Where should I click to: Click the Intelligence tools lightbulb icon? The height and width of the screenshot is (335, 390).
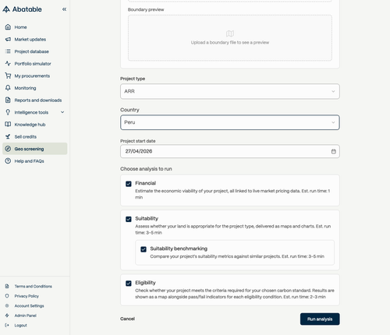(8, 112)
